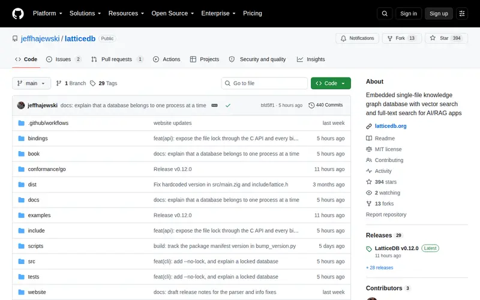
Task: Click the 1 Branch link
Action: pos(71,83)
